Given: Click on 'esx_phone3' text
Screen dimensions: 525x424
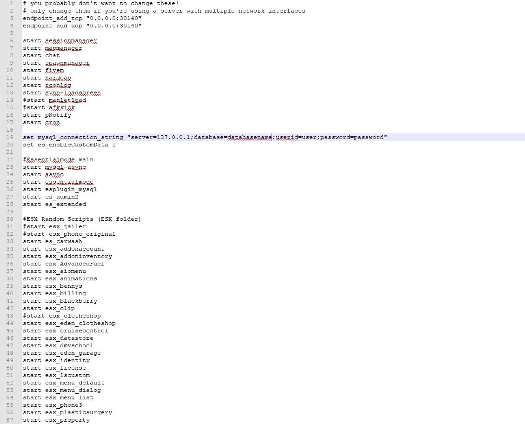Looking at the screenshot, I should point(64,405).
